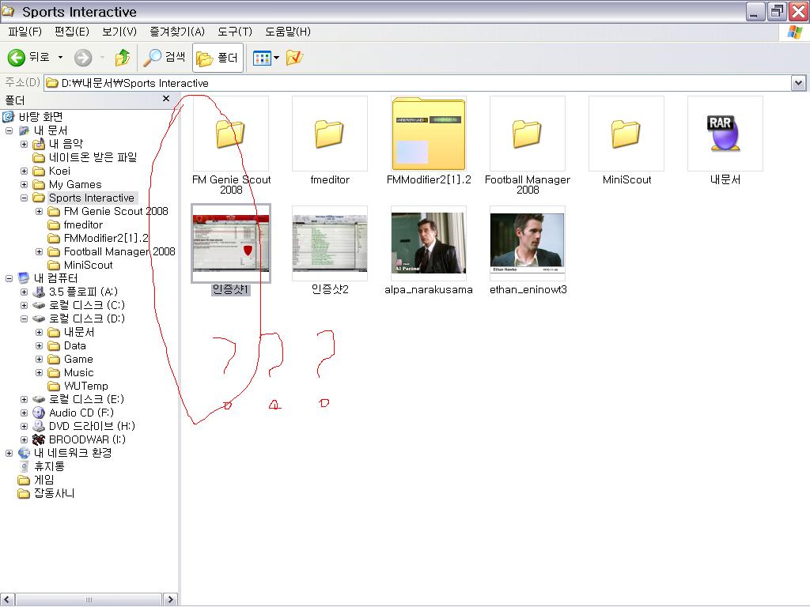Select the FMModifier2[1].2 large folder icon
This screenshot has height=607, width=810.
429,133
